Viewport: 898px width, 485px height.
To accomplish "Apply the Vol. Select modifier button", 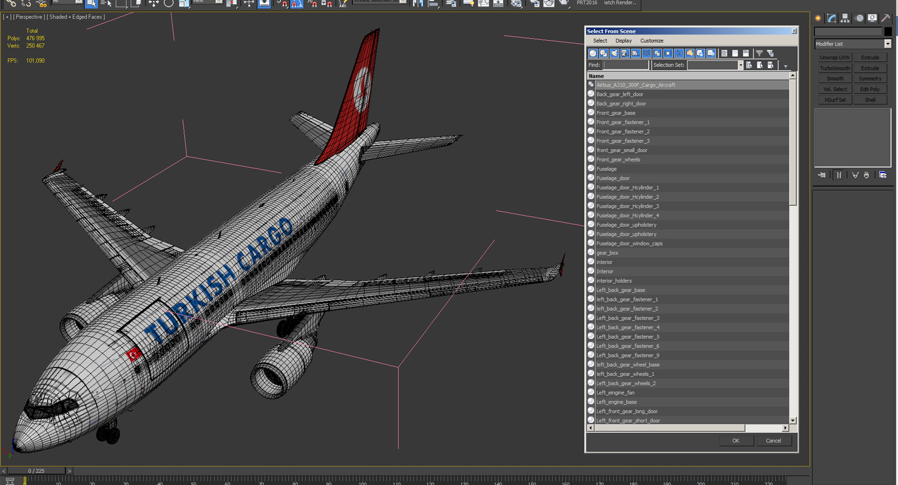I will click(x=835, y=89).
